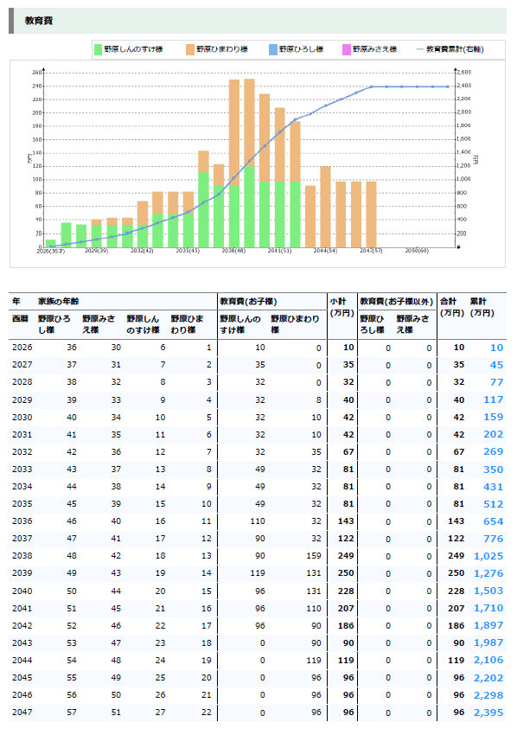Select the year cell 2047
Screen dimensions: 517x735
[x=22, y=713]
